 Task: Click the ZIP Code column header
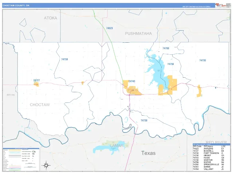point(197,147)
